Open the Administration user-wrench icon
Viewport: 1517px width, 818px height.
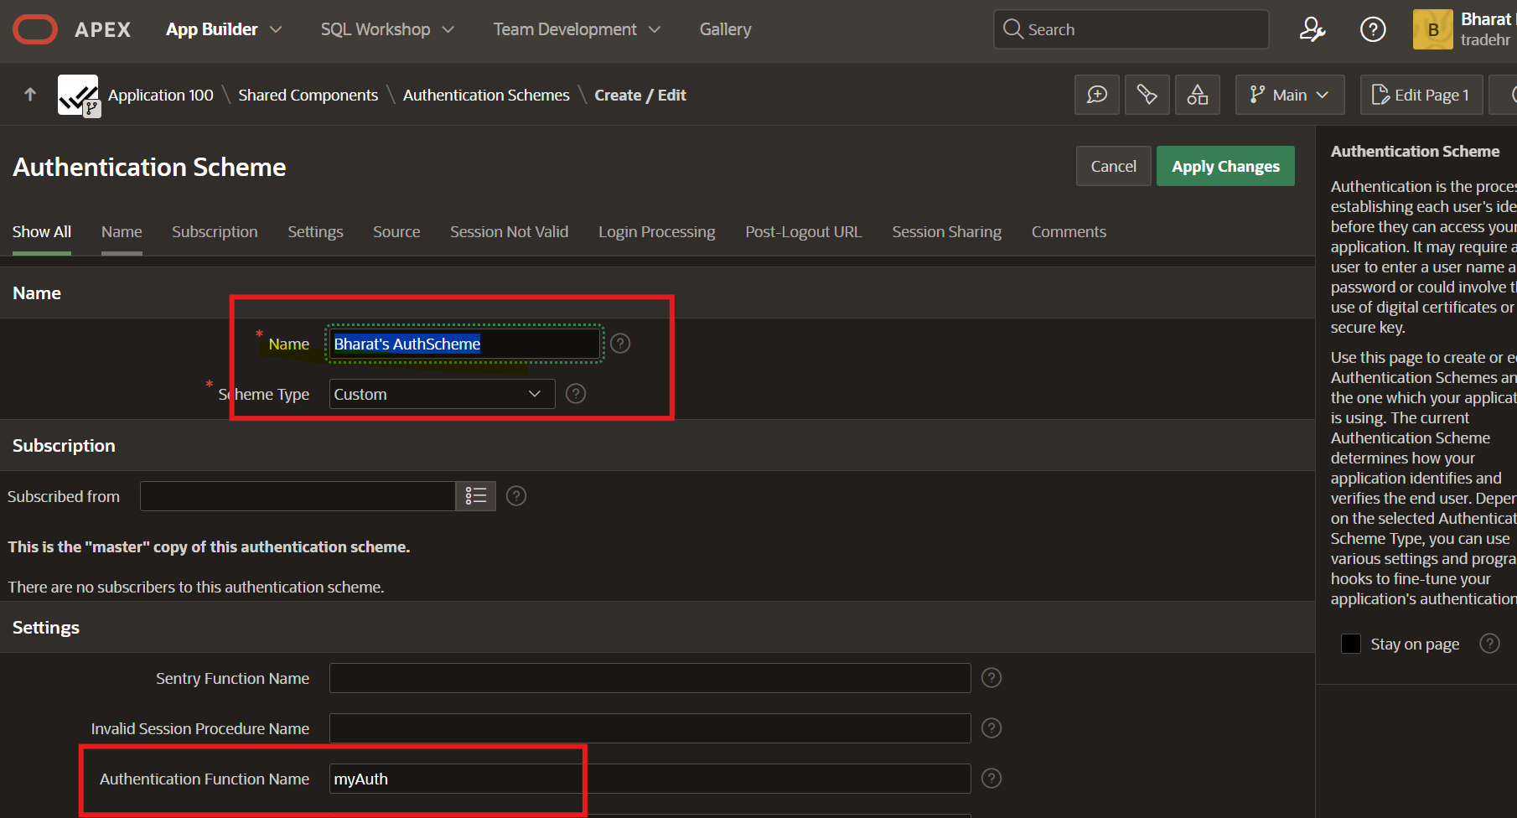[1312, 29]
